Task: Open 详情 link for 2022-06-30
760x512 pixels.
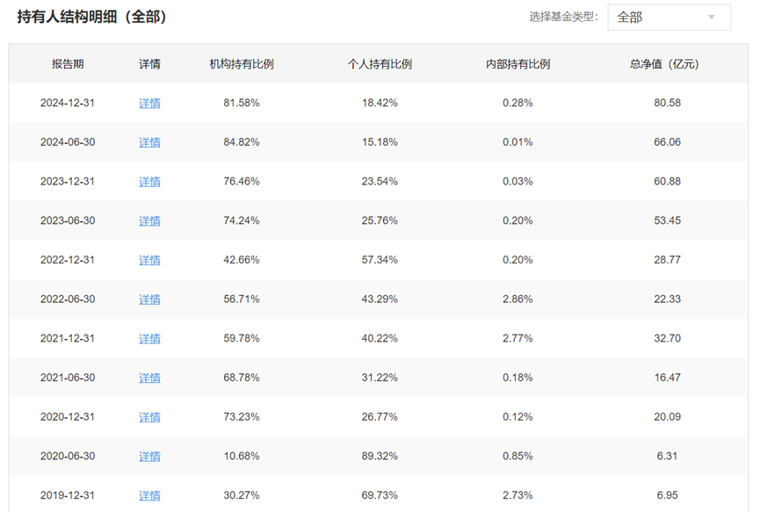Action: coord(149,299)
